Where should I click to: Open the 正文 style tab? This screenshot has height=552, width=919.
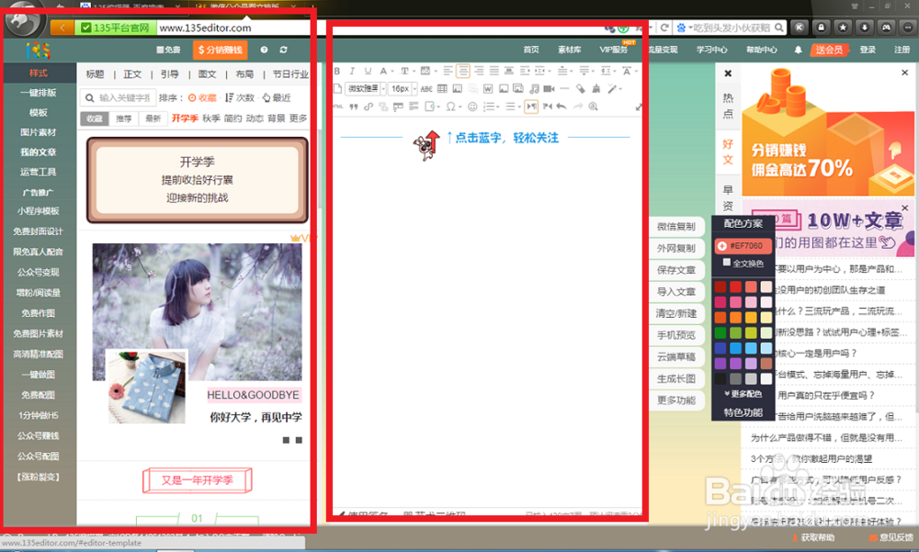[132, 73]
